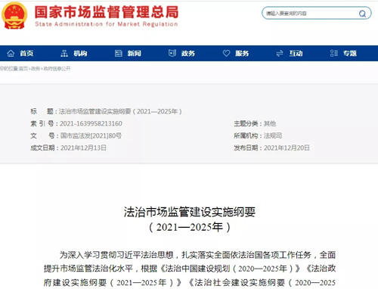Focus the site search input field
Image resolution: width=378 pixels, height=289 pixels.
[311, 14]
